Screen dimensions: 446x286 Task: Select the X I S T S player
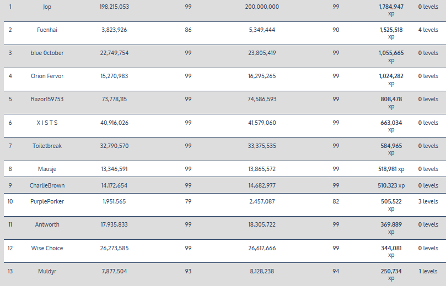point(47,123)
